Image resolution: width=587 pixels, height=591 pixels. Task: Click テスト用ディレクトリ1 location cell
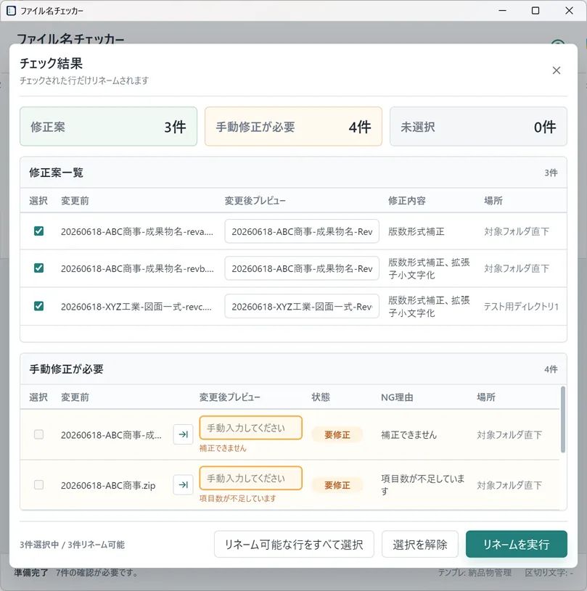pyautogui.click(x=521, y=307)
